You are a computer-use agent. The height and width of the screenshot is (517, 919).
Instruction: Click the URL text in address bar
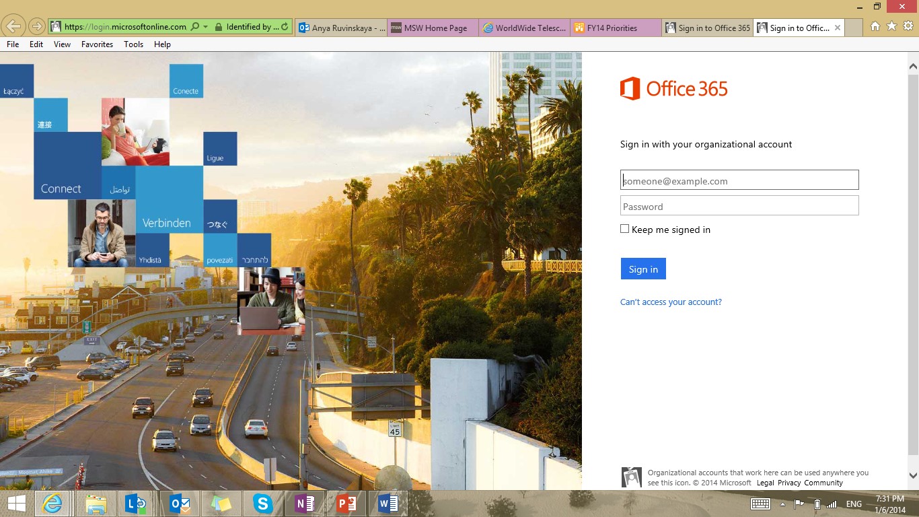125,27
